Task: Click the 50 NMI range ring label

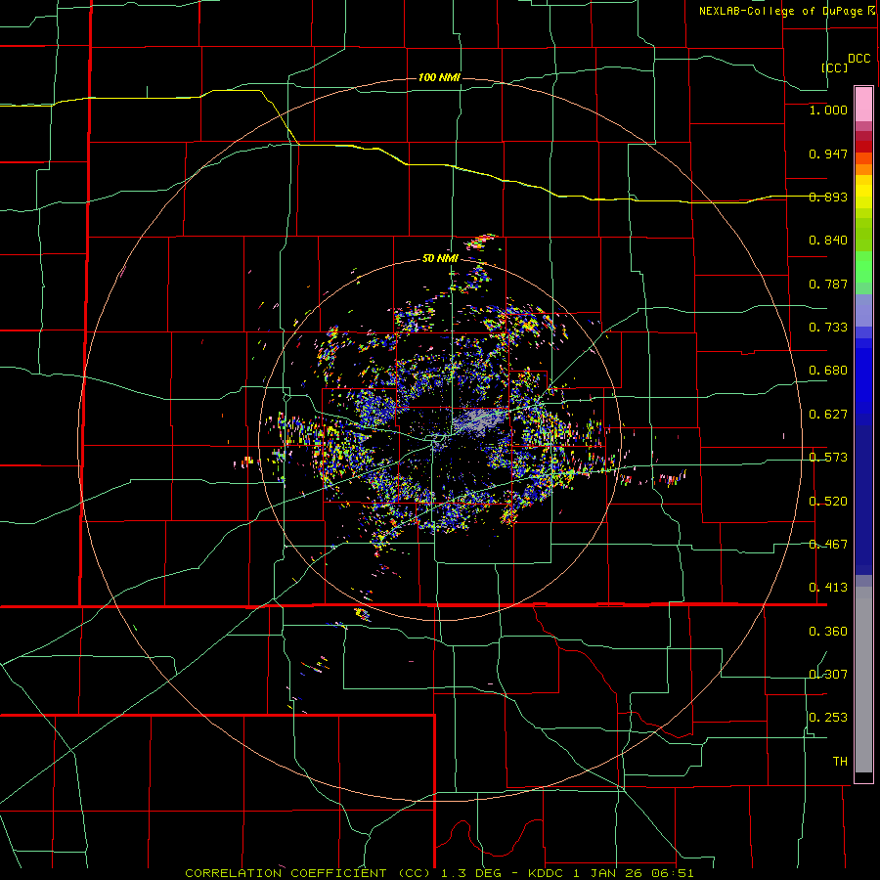Action: coord(440,259)
